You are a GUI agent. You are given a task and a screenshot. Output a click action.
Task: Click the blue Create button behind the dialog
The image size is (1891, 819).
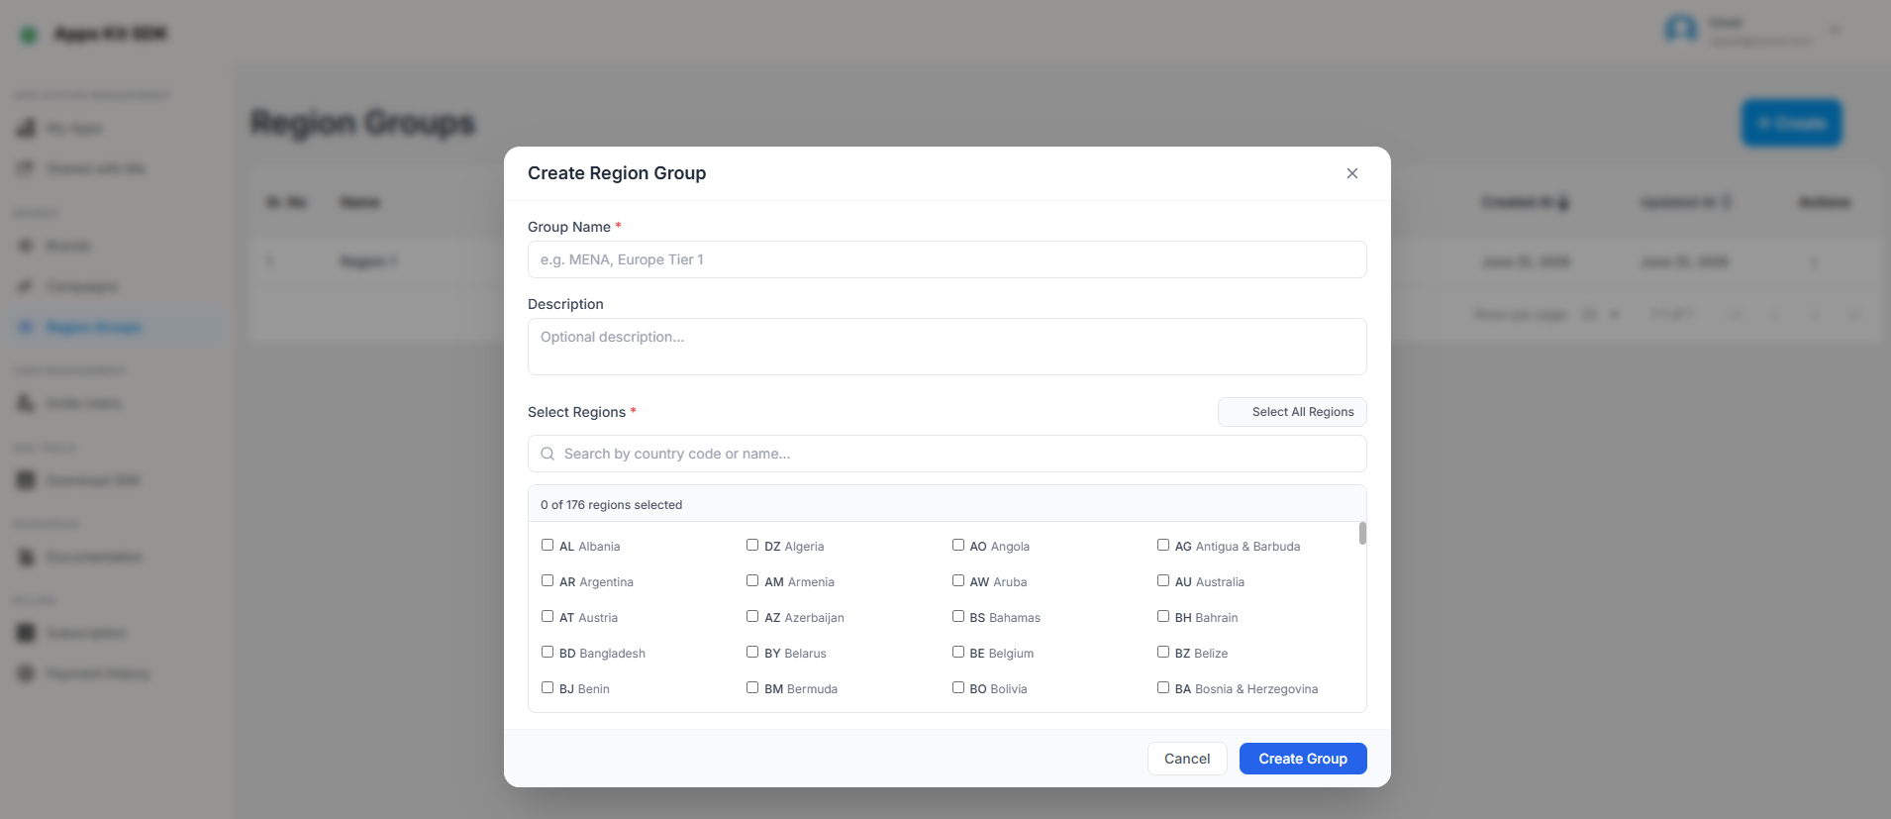point(1792,123)
